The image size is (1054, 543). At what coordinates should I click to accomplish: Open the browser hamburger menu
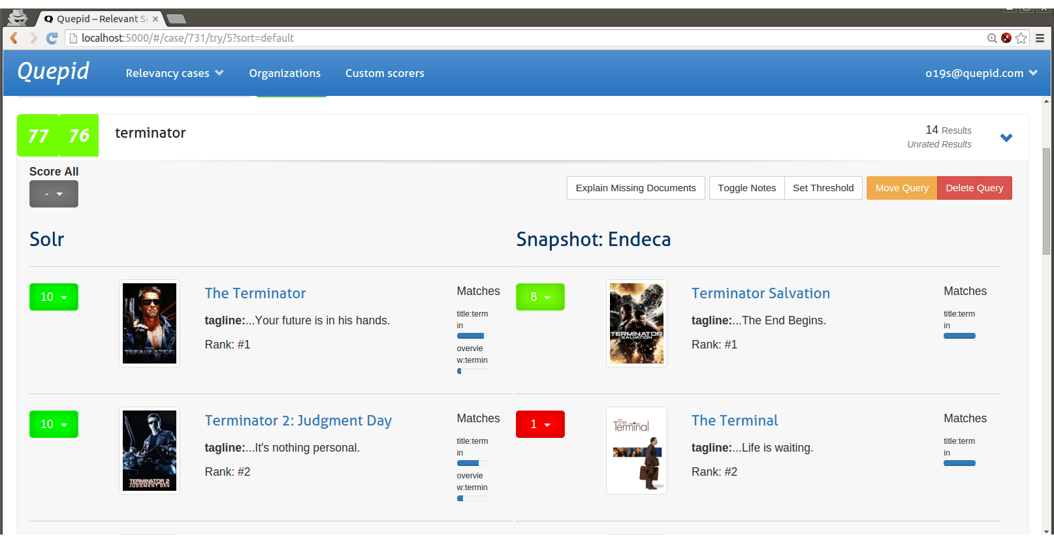pyautogui.click(x=1040, y=38)
